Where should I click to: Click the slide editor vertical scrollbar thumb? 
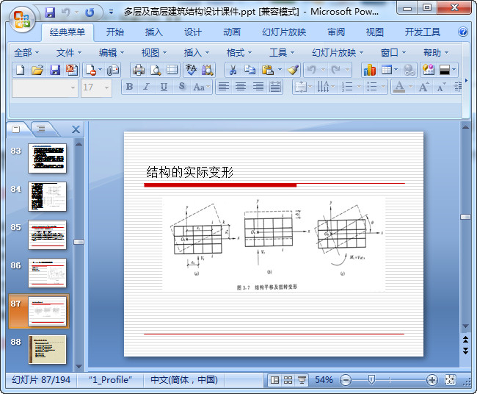click(465, 217)
